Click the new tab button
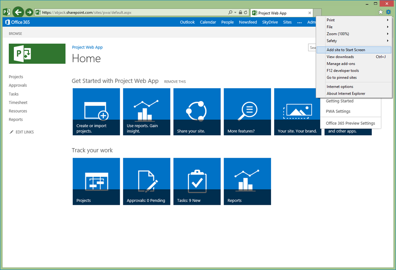 pos(317,12)
